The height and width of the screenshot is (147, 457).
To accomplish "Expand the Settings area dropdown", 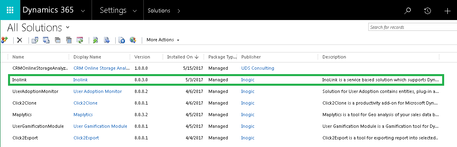I will click(135, 11).
